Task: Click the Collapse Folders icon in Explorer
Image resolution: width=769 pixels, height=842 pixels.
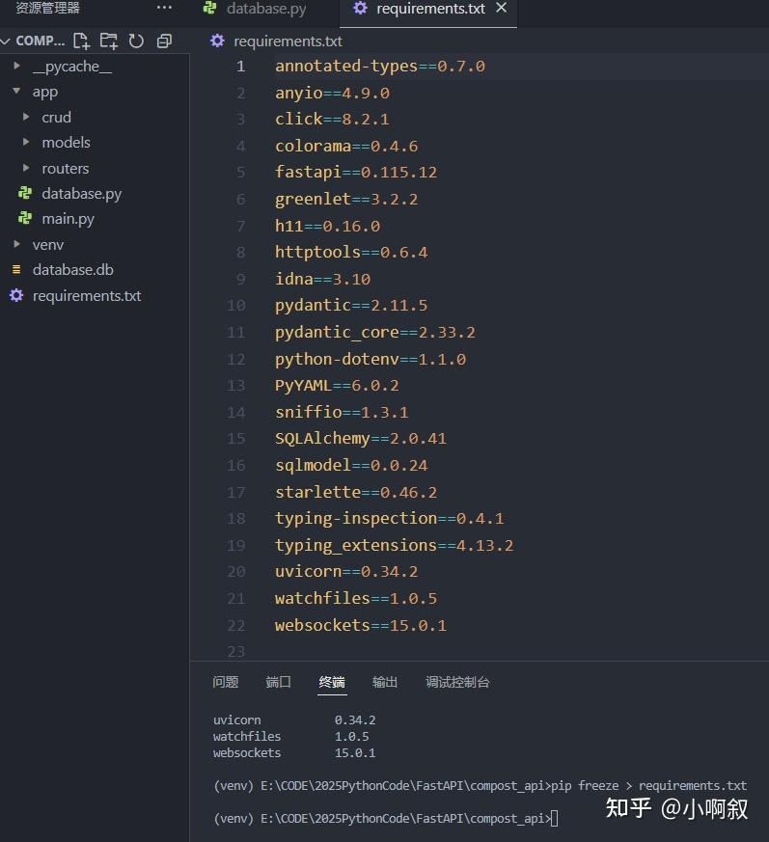Action: pyautogui.click(x=163, y=41)
